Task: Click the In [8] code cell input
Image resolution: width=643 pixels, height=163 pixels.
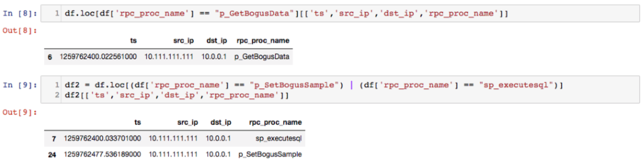Action: (x=340, y=13)
